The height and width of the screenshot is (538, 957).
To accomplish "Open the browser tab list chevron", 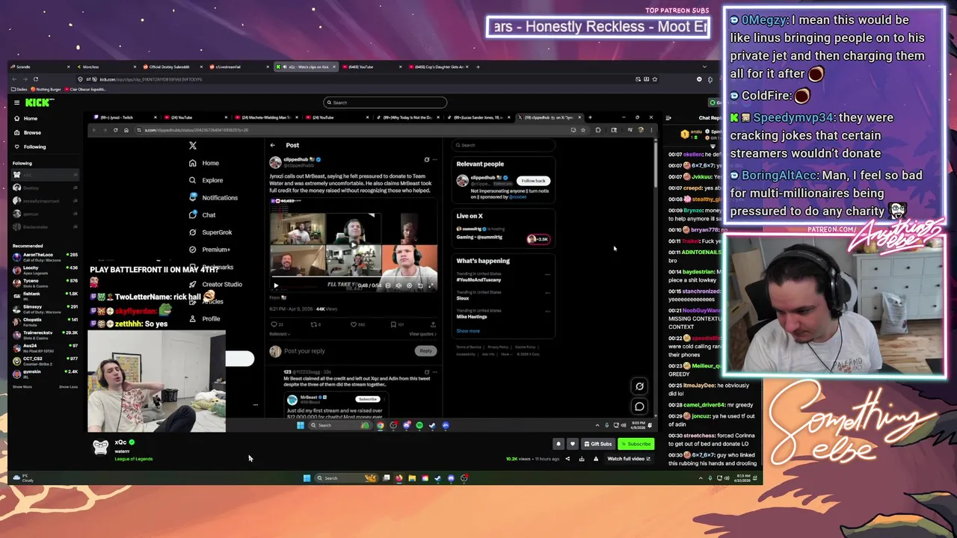I will 704,67.
